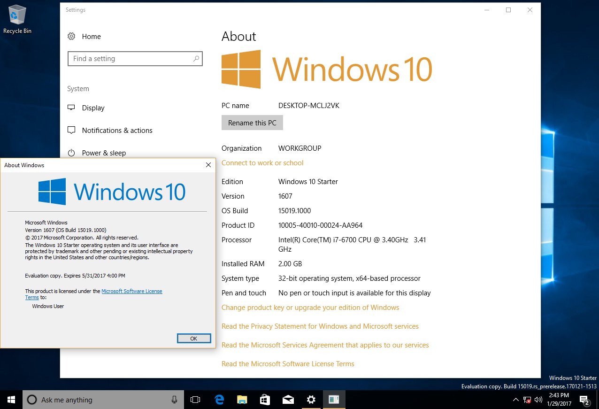
Task: Open the Microsoft Services Agreement link
Action: (x=325, y=345)
